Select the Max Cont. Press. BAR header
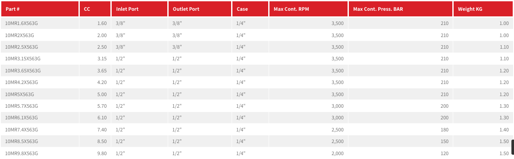 point(401,9)
